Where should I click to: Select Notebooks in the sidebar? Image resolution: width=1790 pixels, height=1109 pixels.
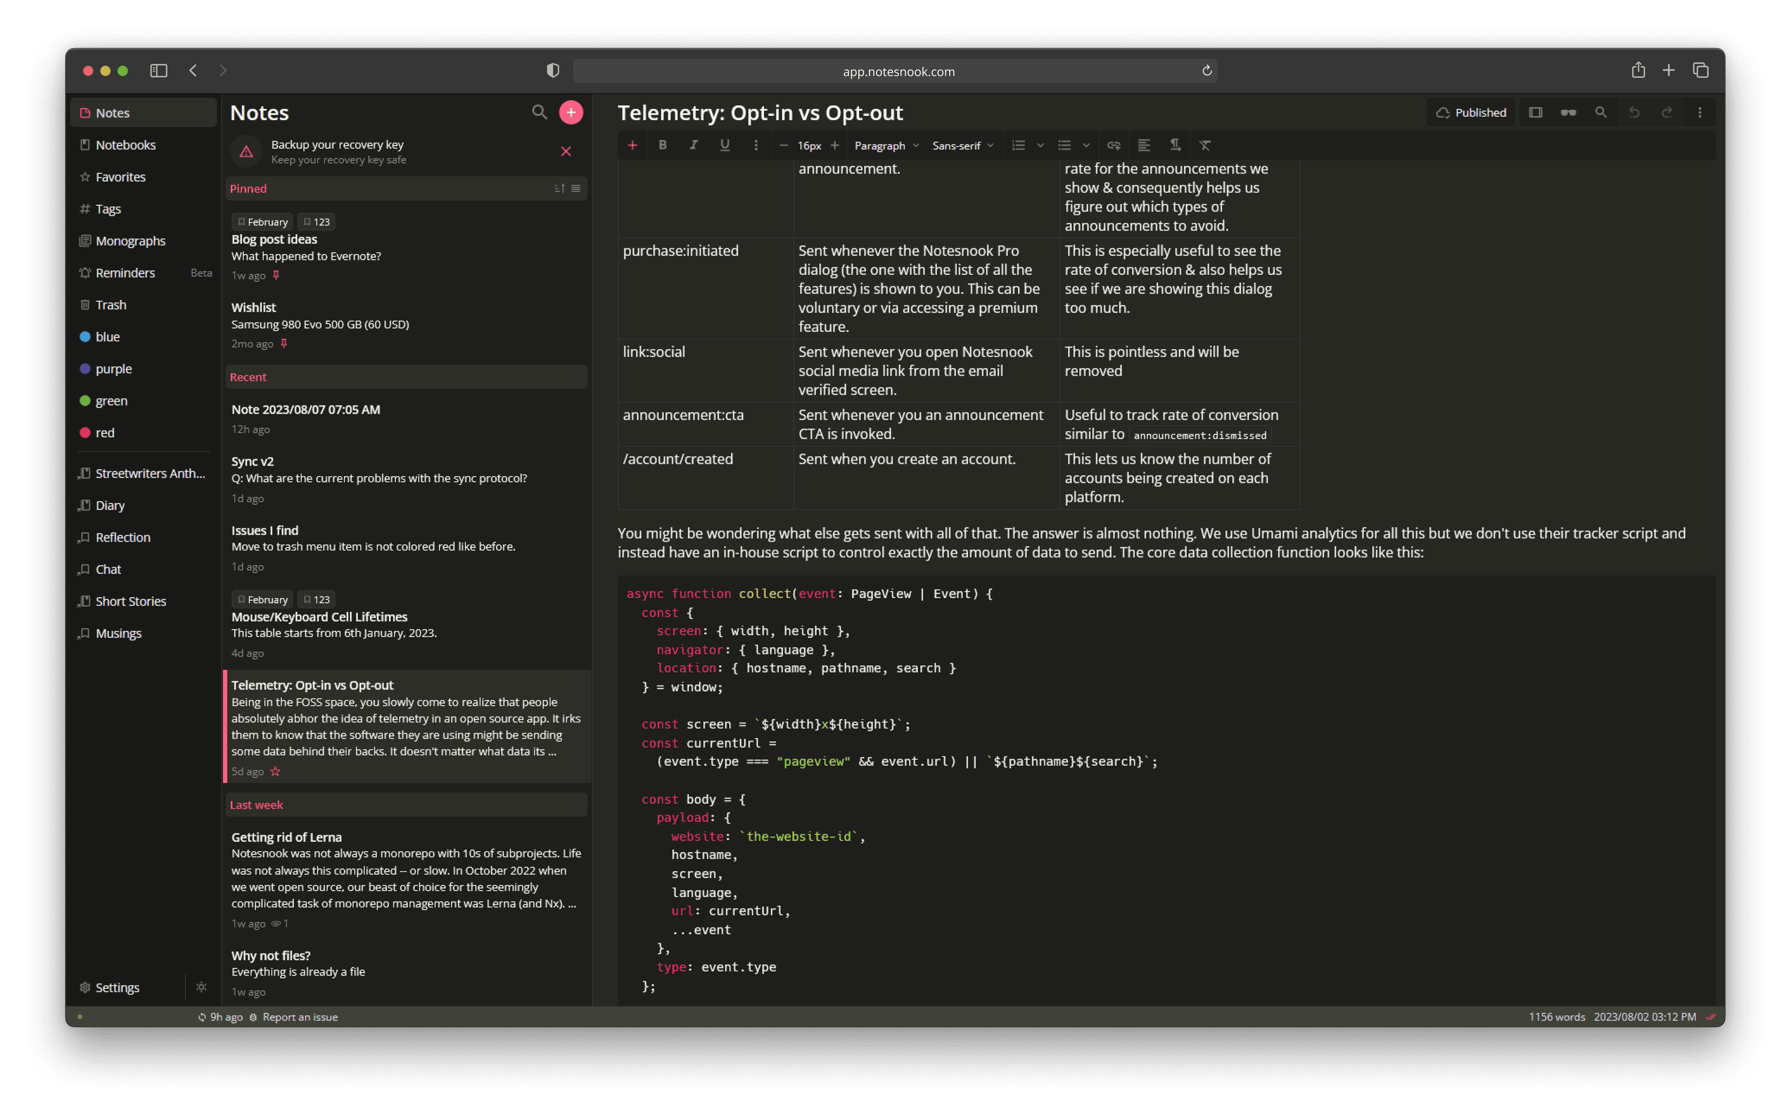[125, 145]
